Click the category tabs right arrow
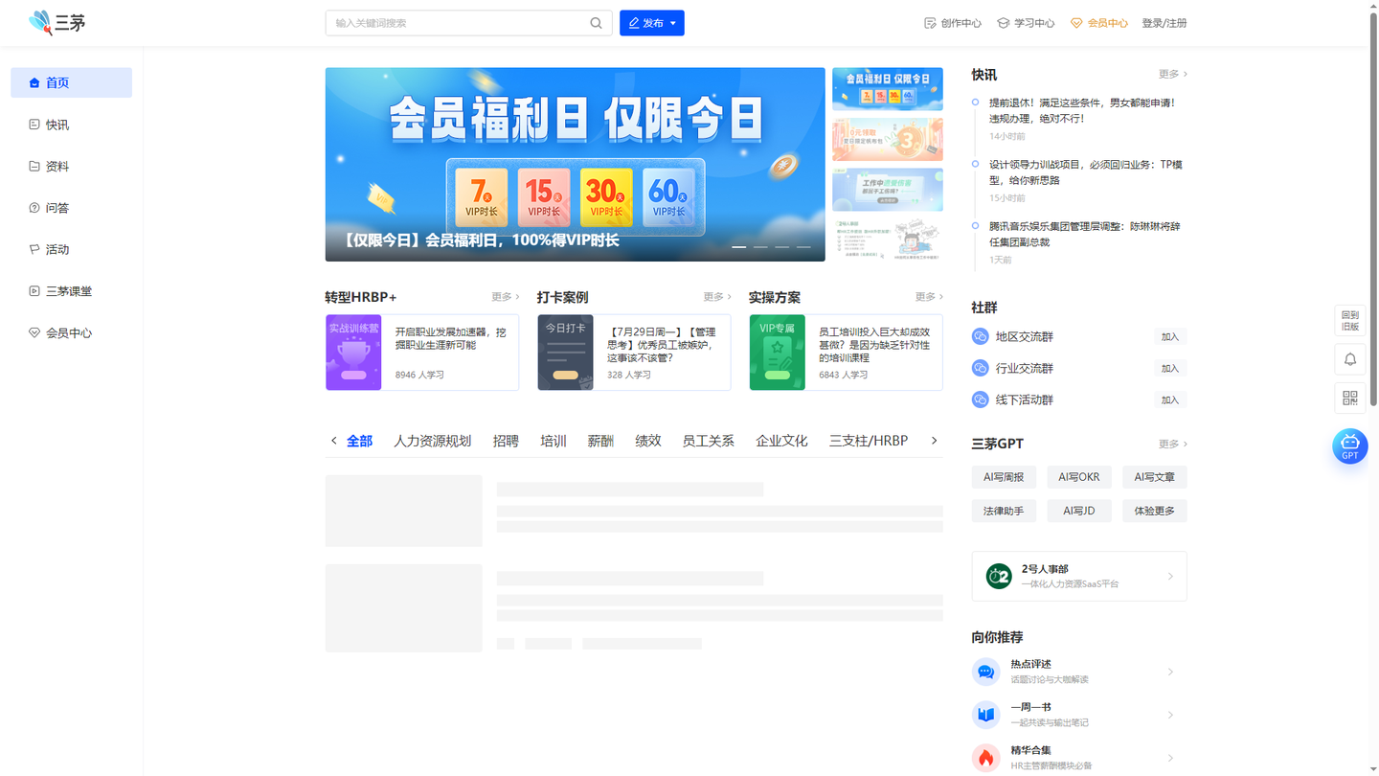 (934, 441)
